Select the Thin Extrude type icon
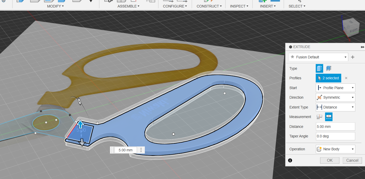Image resolution: width=365 pixels, height=179 pixels. click(329, 68)
